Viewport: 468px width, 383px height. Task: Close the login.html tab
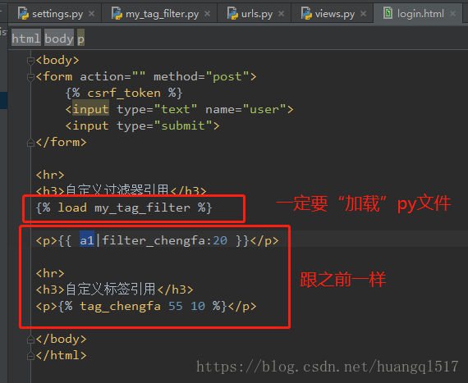tap(452, 14)
